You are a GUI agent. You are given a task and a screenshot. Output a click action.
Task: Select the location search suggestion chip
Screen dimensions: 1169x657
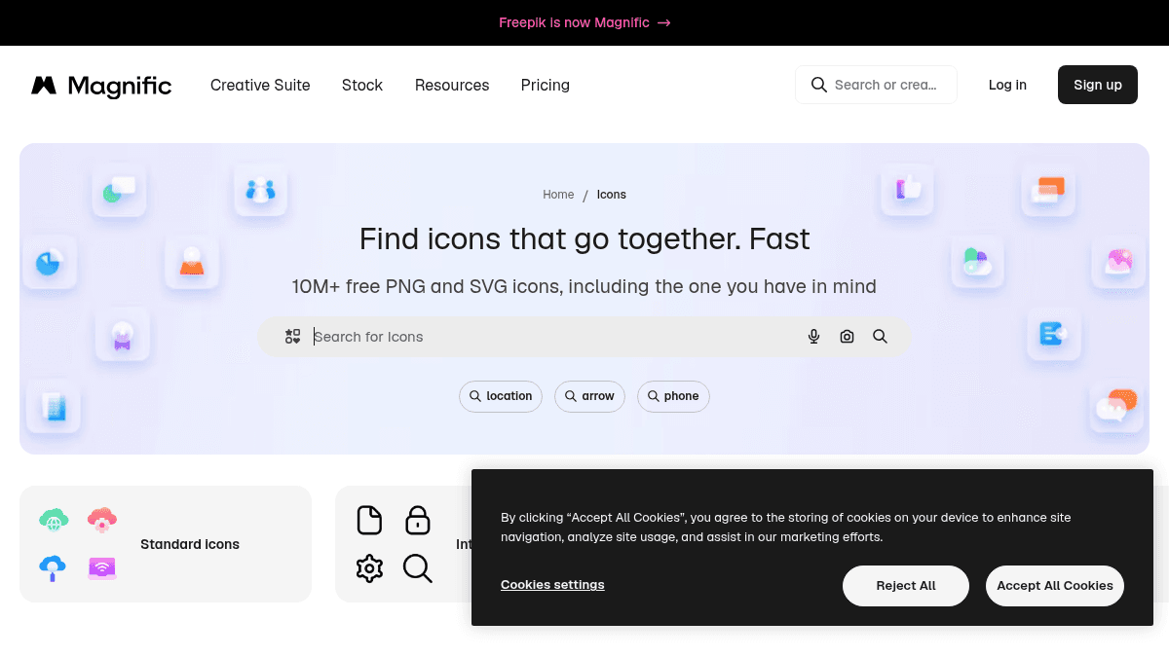pyautogui.click(x=501, y=396)
